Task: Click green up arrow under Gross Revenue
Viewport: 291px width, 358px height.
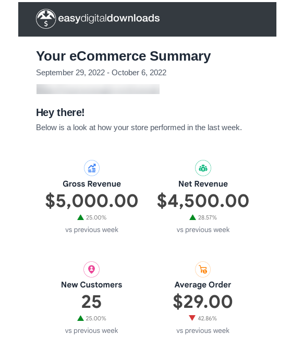Action: point(80,217)
